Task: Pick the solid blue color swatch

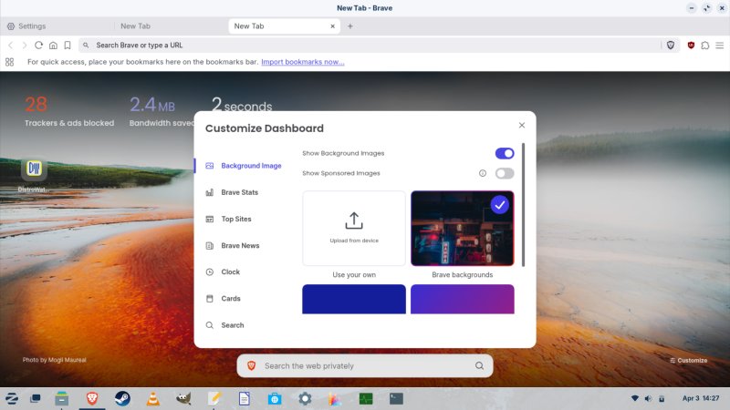Action: pos(354,299)
